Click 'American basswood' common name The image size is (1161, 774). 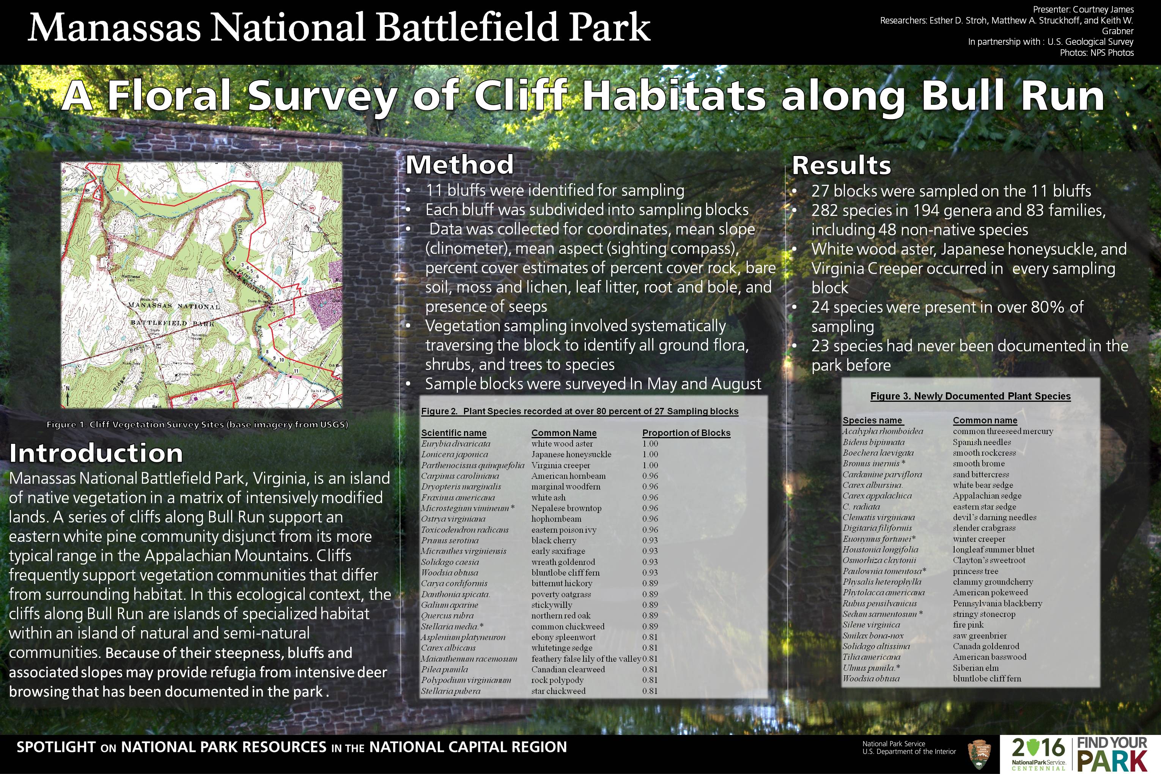[989, 658]
